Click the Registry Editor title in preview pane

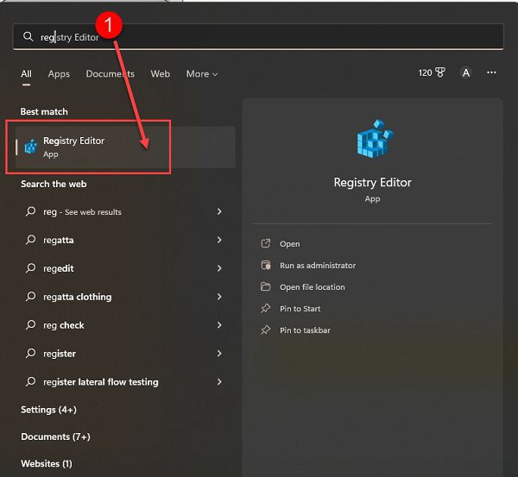[x=372, y=182]
